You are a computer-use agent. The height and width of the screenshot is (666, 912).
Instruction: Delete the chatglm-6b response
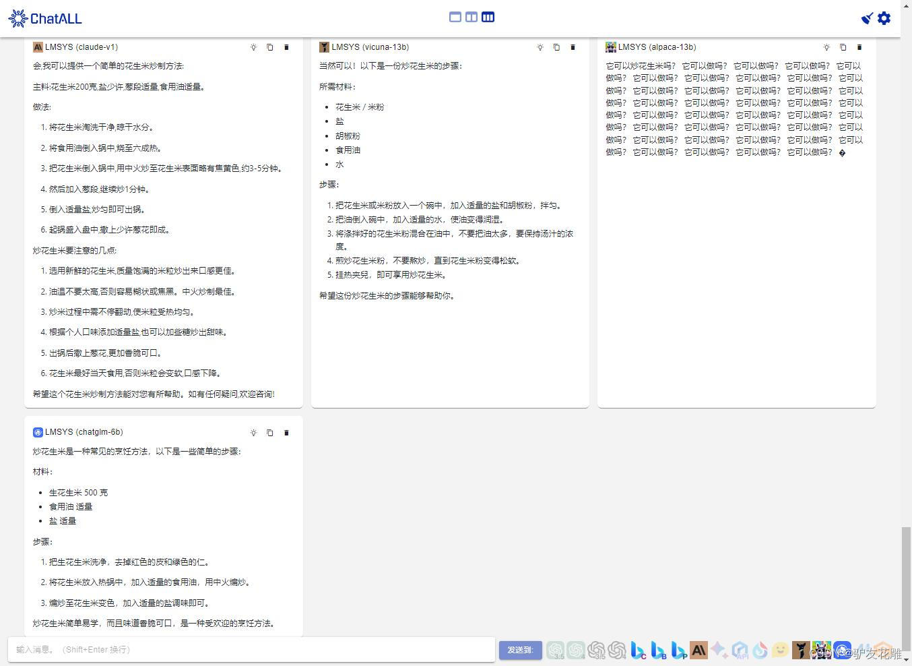[286, 433]
